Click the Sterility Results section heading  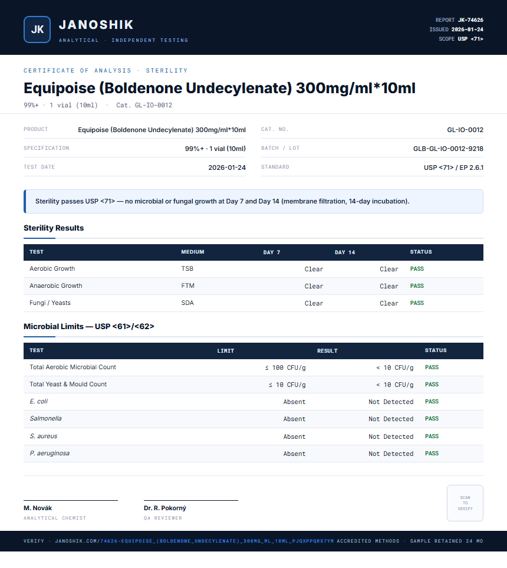[x=54, y=228]
